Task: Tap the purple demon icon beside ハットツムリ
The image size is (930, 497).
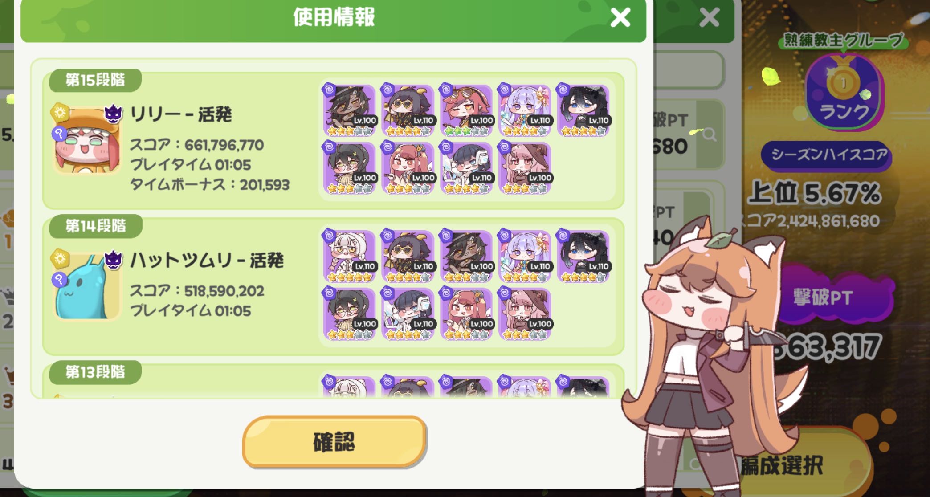Action: tap(113, 260)
